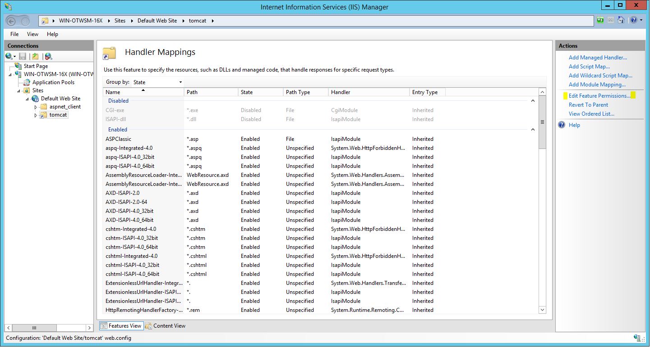The image size is (650, 347).
Task: Click Add Wildcard Script Map link
Action: (600, 76)
